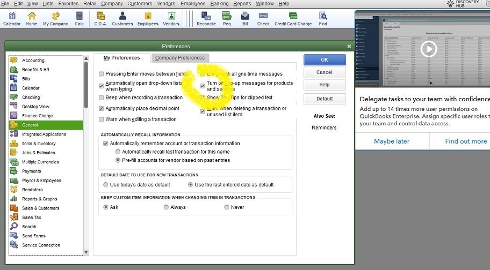Click the category list scroll-up arrow

tap(87, 58)
